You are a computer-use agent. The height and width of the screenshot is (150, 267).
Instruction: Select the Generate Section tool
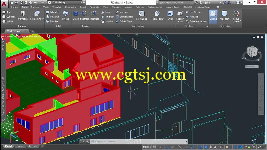click(196, 21)
